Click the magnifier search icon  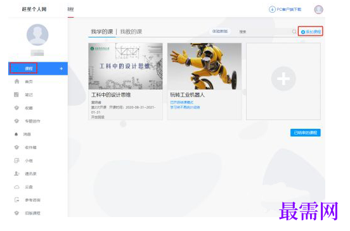tap(294, 32)
